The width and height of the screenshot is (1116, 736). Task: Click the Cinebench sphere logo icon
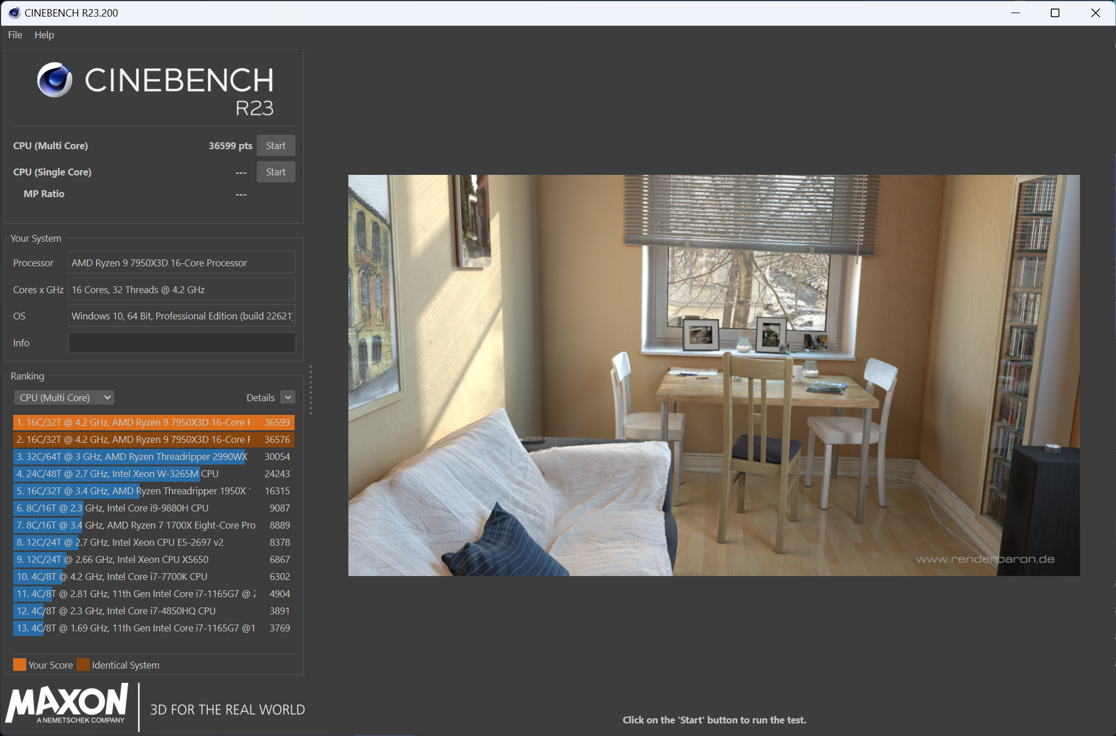[54, 80]
